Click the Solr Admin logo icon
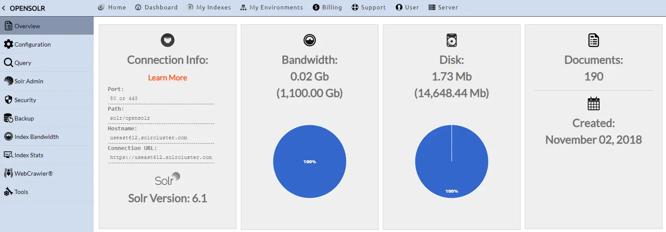The image size is (666, 232). (8, 81)
